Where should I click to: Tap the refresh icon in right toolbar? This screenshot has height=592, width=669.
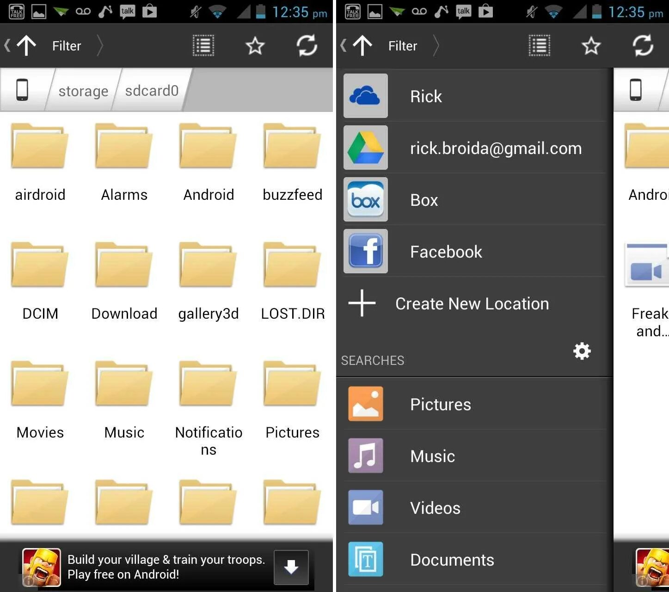643,45
